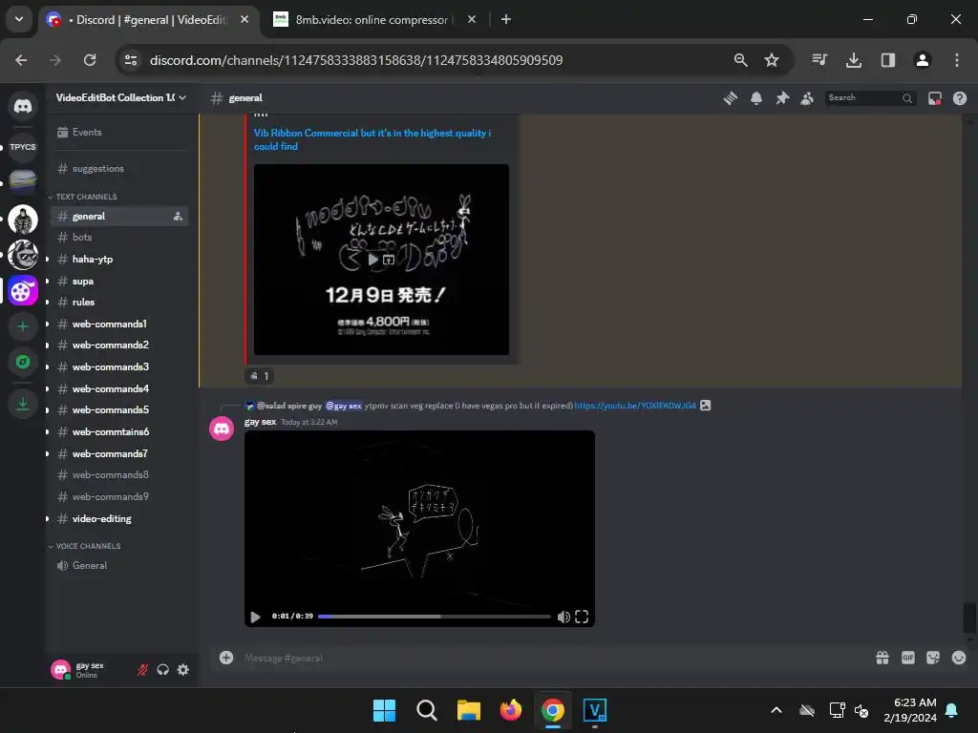Show hidden tray icons chevron
Viewport: 978px width, 733px height.
pos(776,710)
